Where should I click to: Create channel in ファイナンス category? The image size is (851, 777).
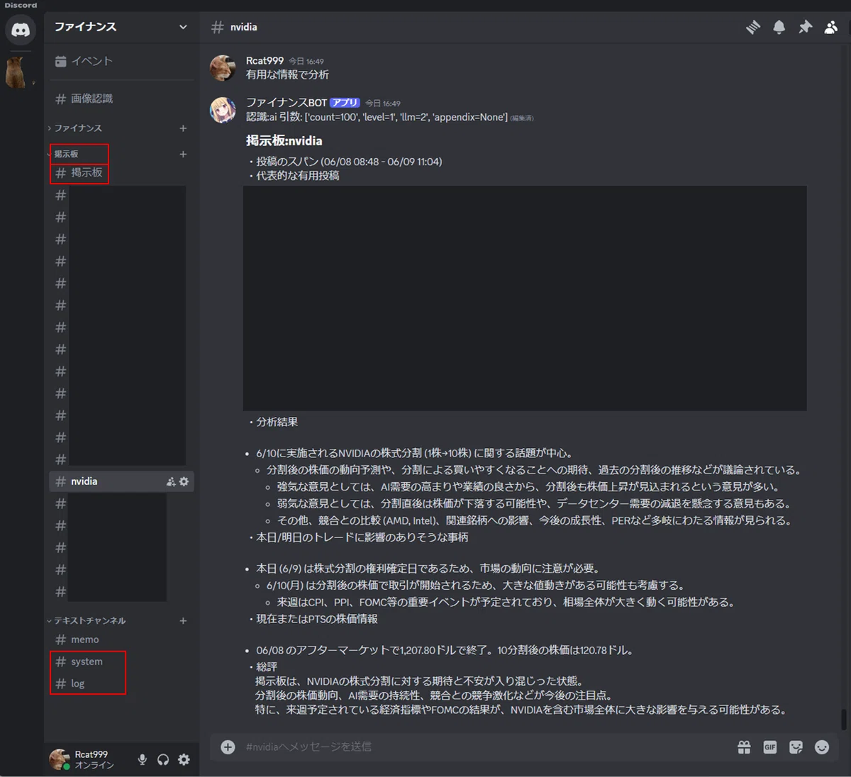pos(183,128)
